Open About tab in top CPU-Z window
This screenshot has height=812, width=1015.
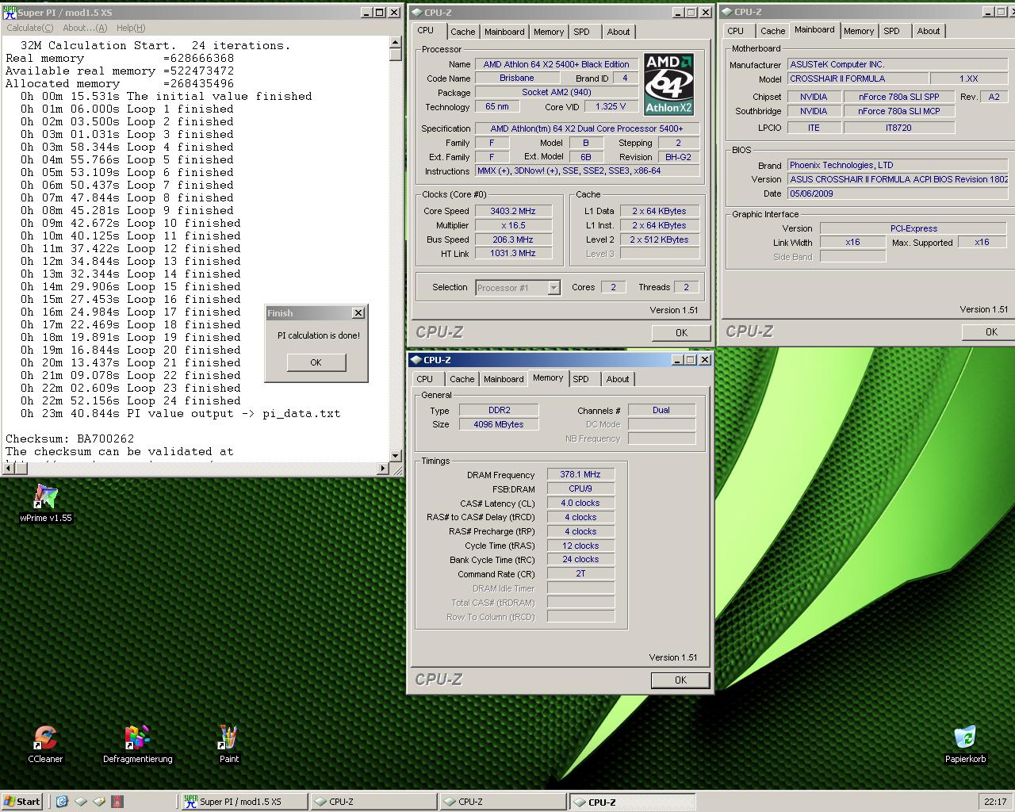[x=619, y=32]
